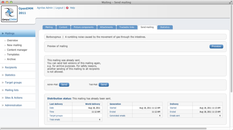Click the Started label in Generation table
Viewport: 233px width, 130px height.
pos(113,108)
